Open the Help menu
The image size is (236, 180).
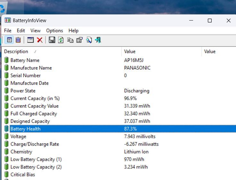click(73, 30)
